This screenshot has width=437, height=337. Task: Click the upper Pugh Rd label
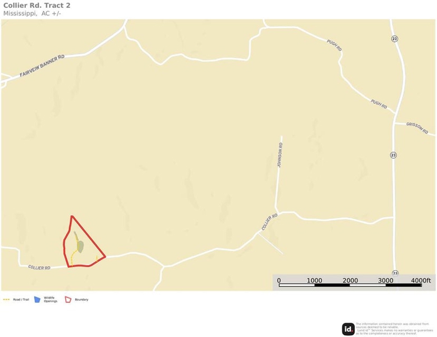(x=334, y=45)
